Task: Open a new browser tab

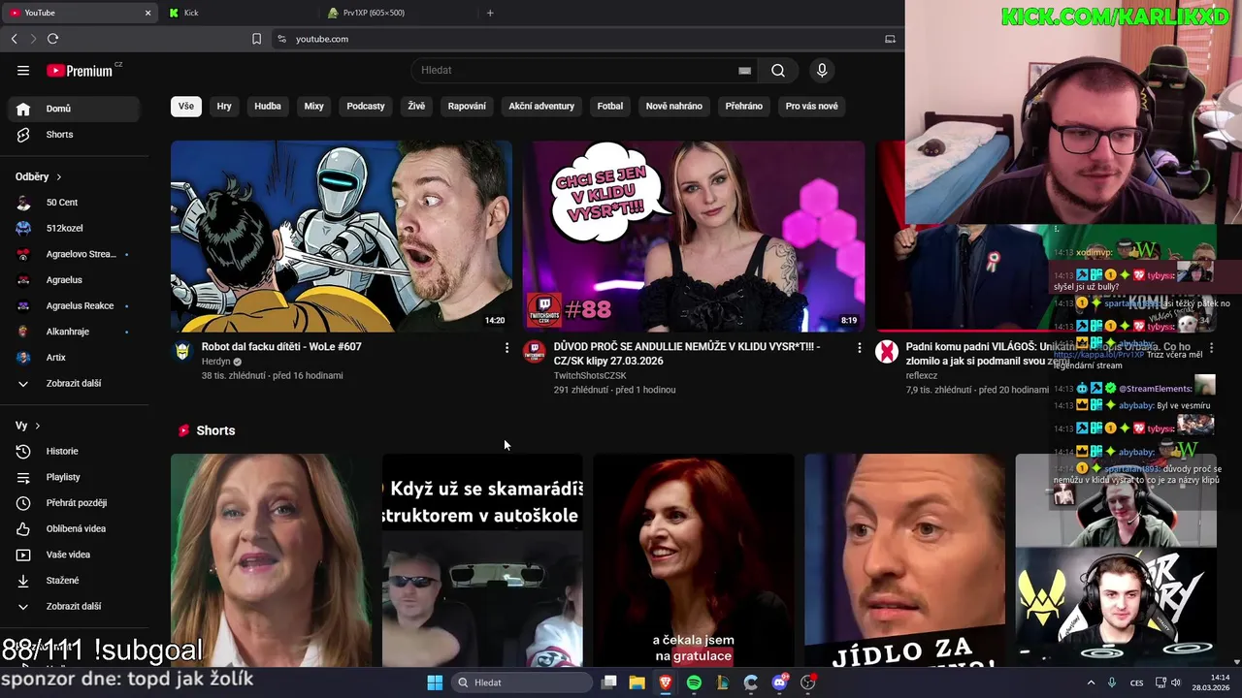Action: pos(490,13)
